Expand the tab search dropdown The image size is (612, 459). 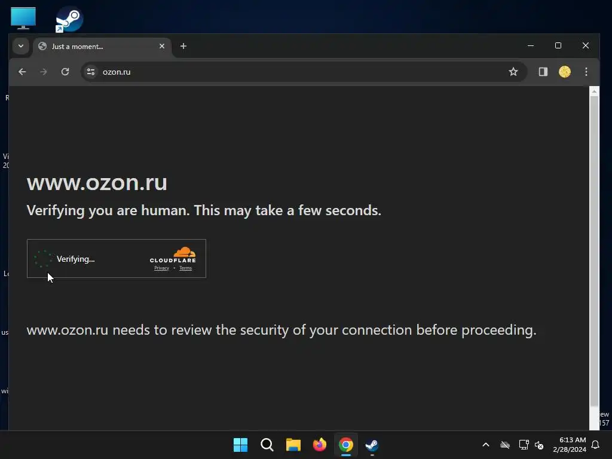click(21, 46)
